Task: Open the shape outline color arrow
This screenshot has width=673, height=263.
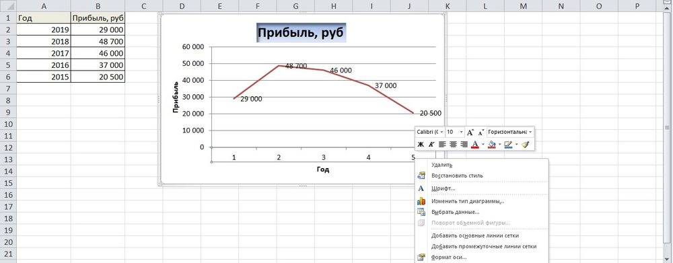Action: coord(516,144)
